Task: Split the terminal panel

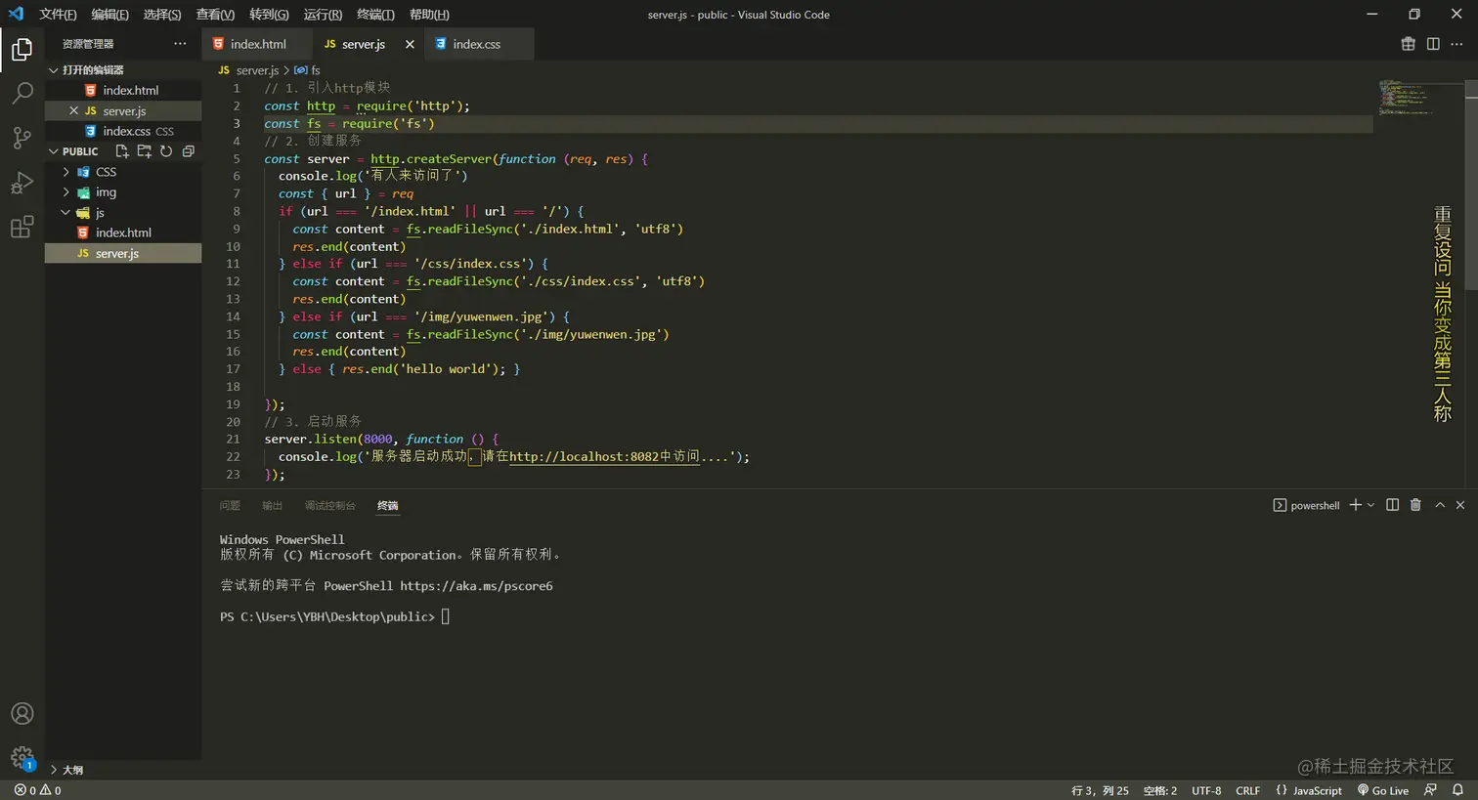Action: point(1393,505)
